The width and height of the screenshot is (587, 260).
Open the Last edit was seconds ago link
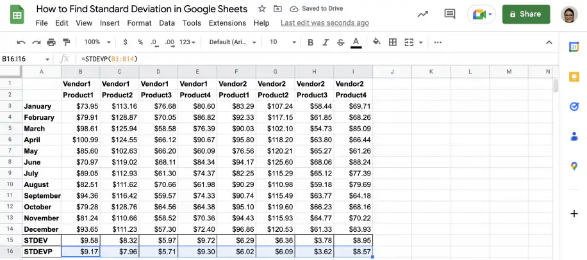324,23
